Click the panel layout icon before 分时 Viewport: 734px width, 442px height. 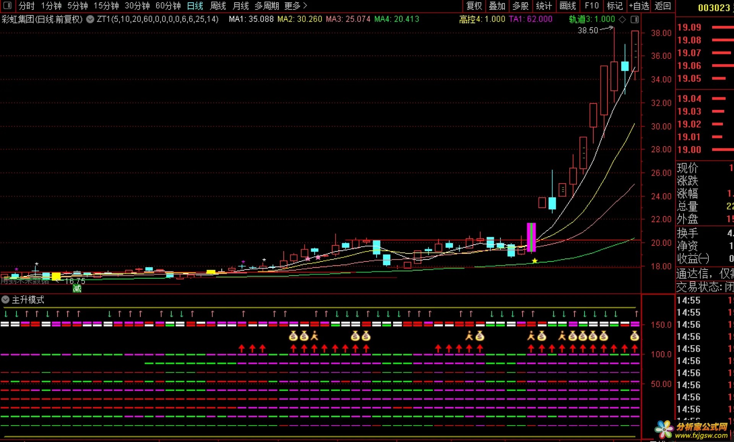7,6
